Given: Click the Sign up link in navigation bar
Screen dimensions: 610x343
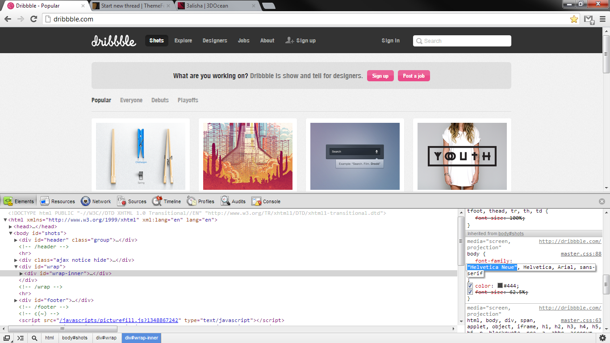Looking at the screenshot, I should (x=301, y=40).
